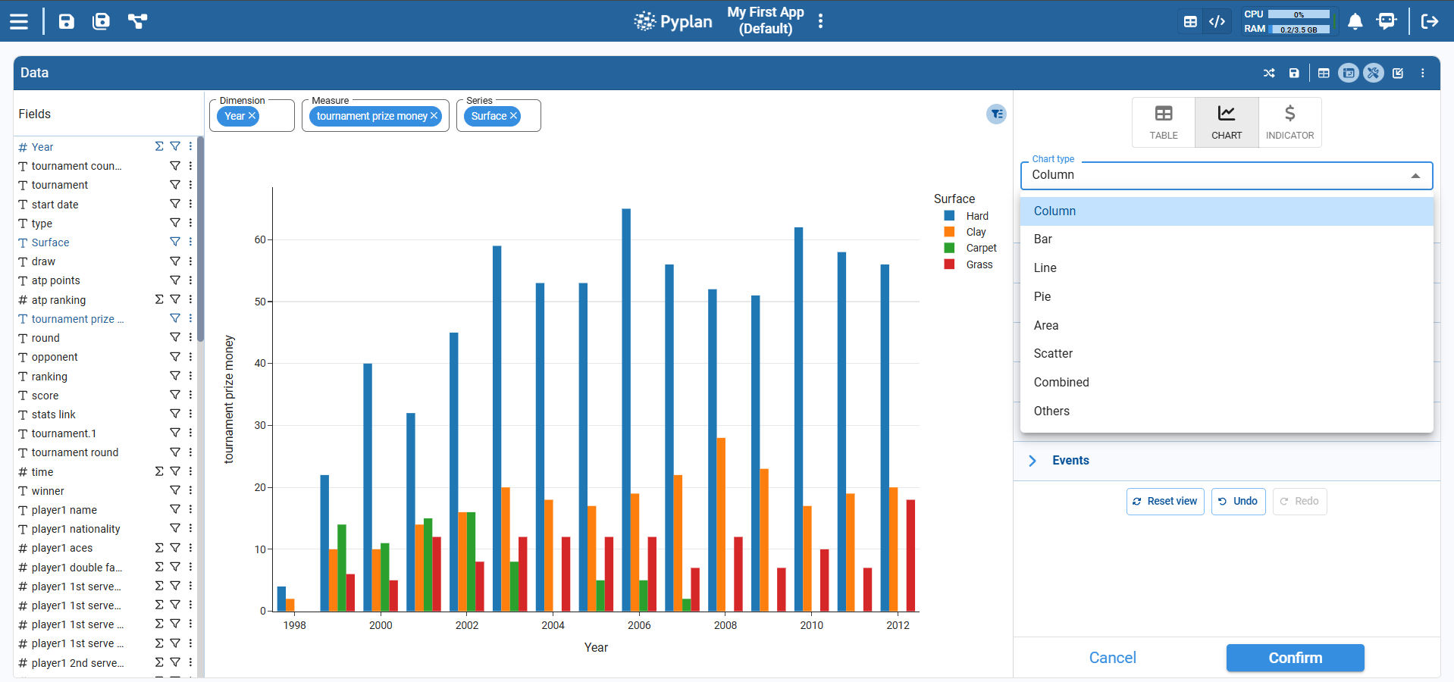
Task: Toggle aggregation sigma for atp ranking
Action: pyautogui.click(x=159, y=299)
